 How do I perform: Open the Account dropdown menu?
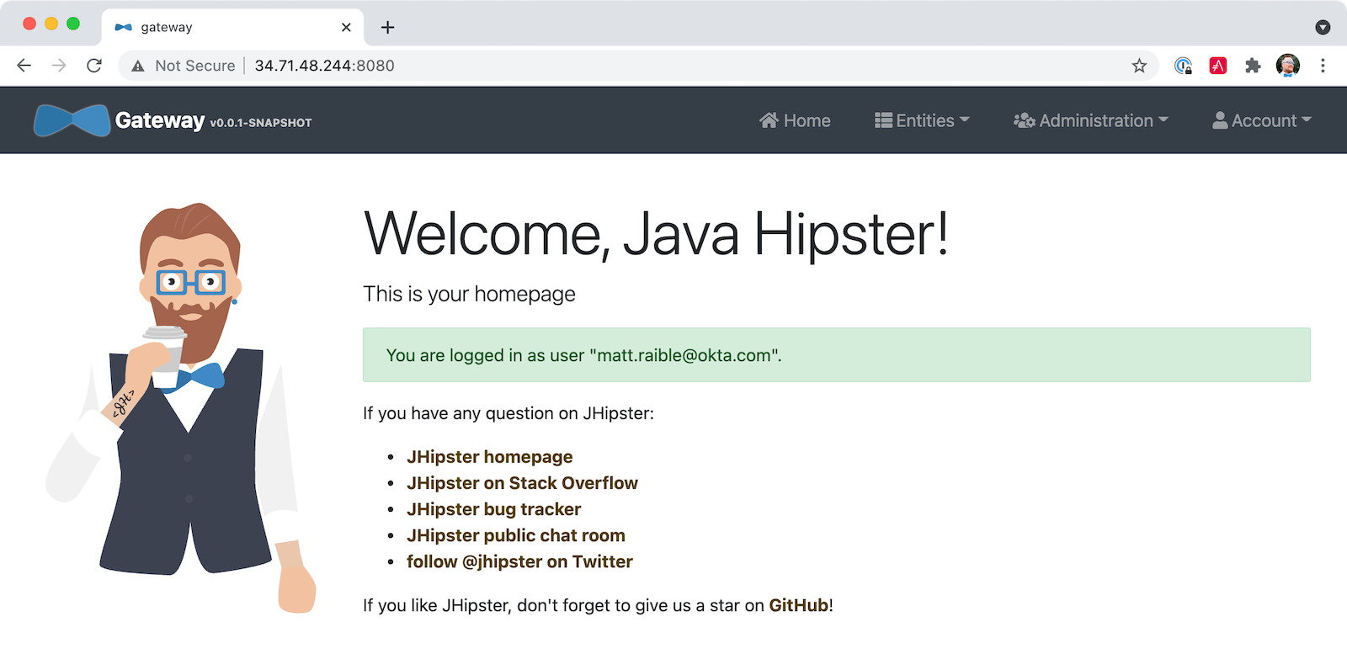1262,120
